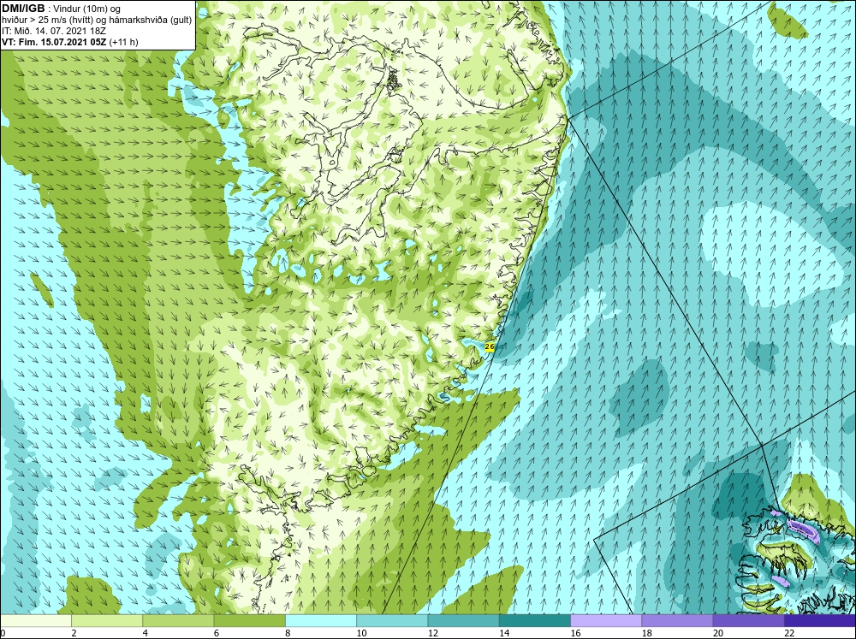Click the "DMI/IGB" title text
This screenshot has width=856, height=639.
(x=23, y=9)
